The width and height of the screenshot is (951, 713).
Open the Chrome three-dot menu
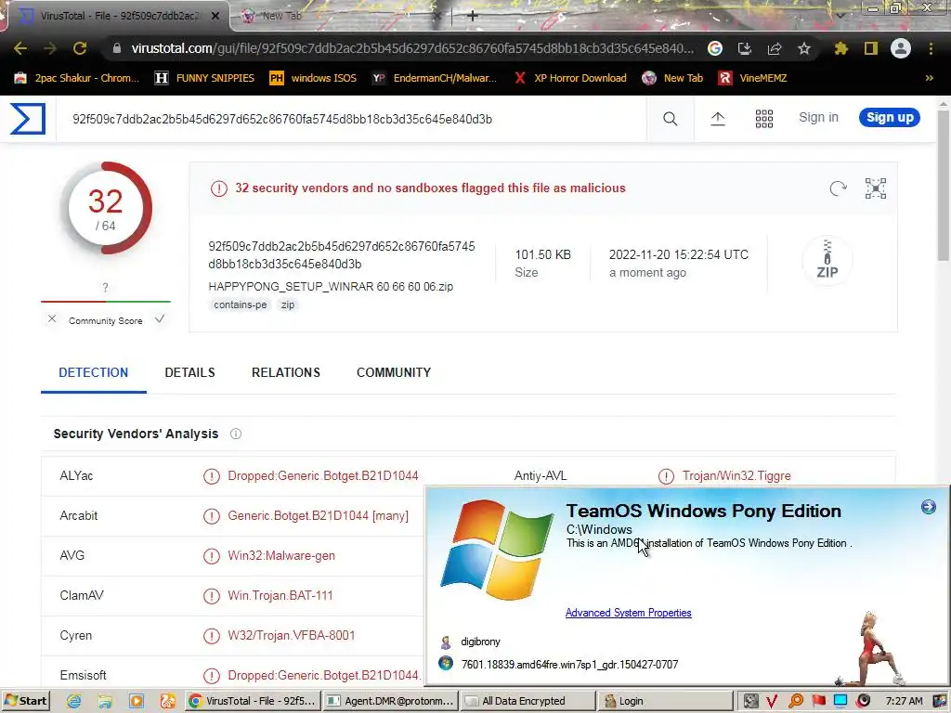tap(931, 48)
